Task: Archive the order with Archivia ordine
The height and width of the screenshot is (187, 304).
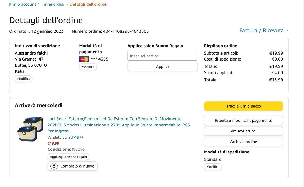Action: tap(243, 142)
